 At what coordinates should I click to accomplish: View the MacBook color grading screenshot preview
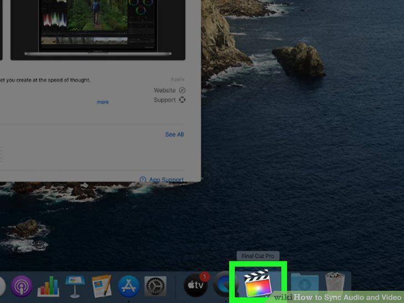tap(98, 29)
